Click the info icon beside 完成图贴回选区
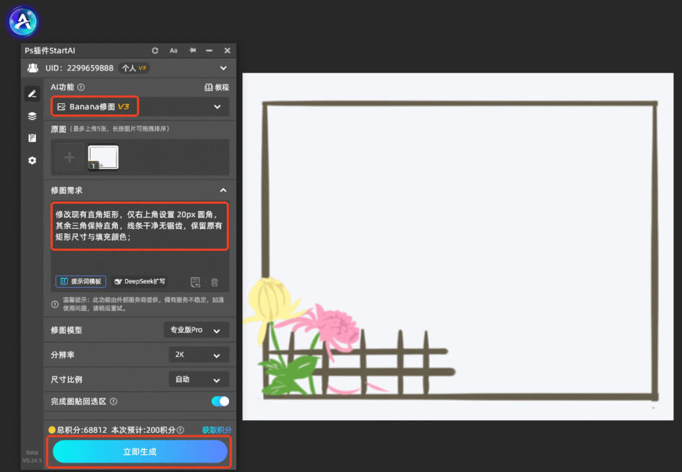 click(113, 401)
